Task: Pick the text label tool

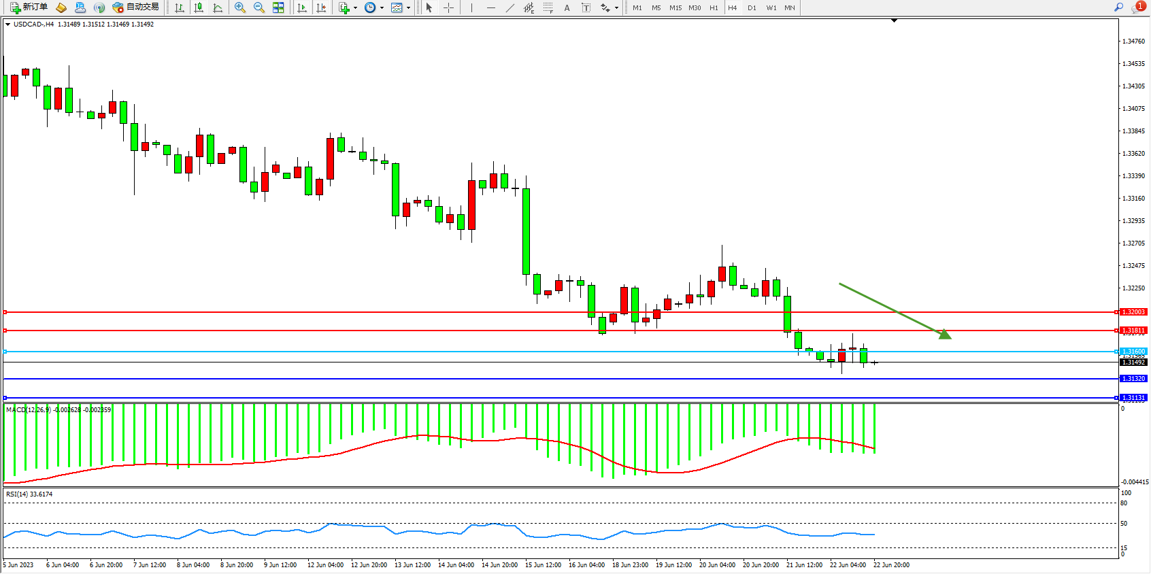Action: coord(586,7)
